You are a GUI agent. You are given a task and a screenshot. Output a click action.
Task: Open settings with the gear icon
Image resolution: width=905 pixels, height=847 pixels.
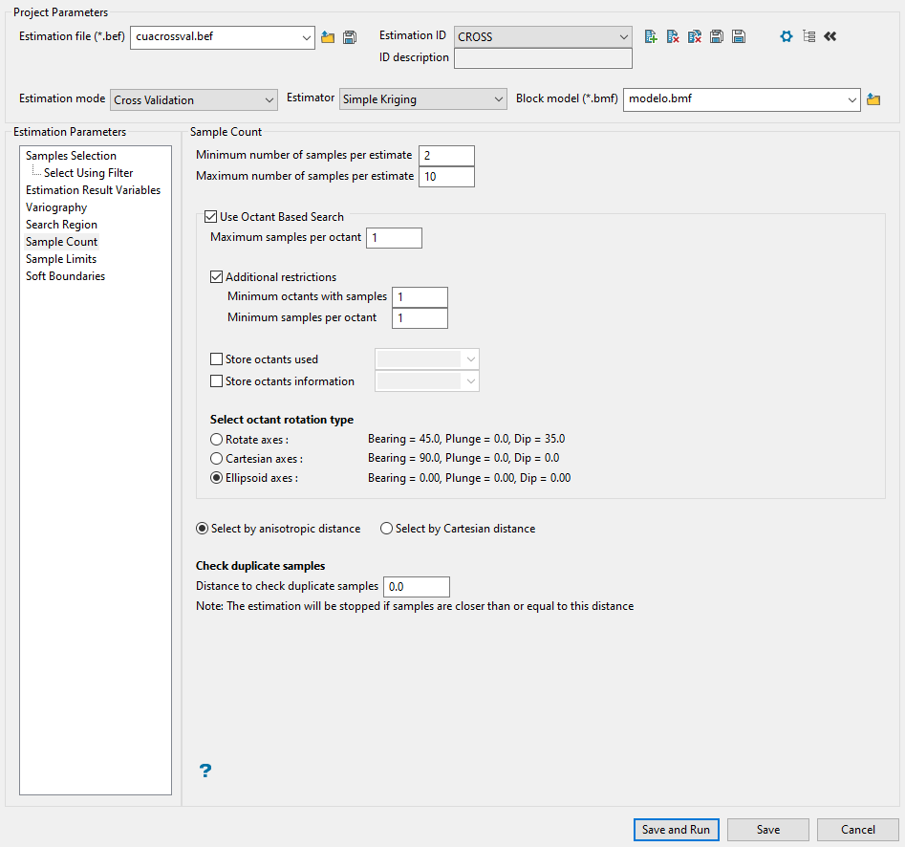click(x=786, y=36)
